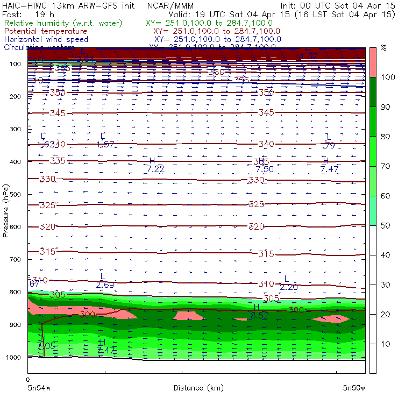Select the 70–80% bright green colorbar segment

coord(373,151)
